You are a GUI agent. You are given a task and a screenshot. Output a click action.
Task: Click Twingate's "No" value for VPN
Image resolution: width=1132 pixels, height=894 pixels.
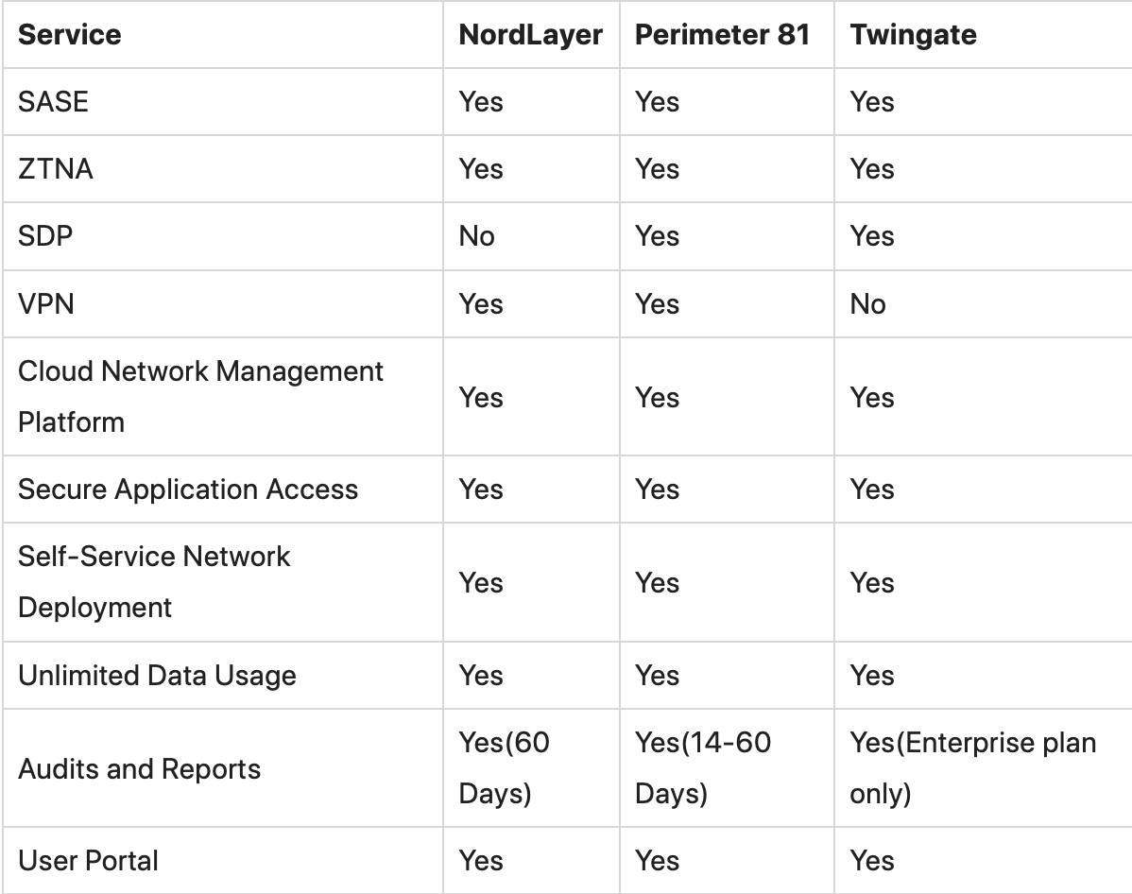point(867,304)
